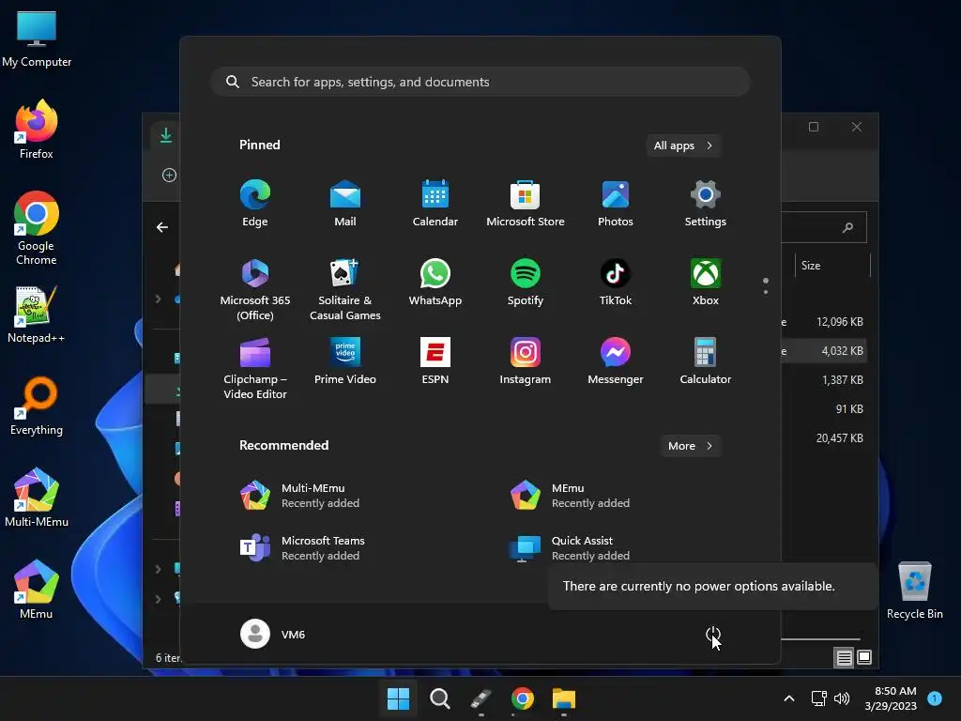Open Microsoft 365 (Office) app
Image resolution: width=961 pixels, height=721 pixels.
pyautogui.click(x=255, y=289)
